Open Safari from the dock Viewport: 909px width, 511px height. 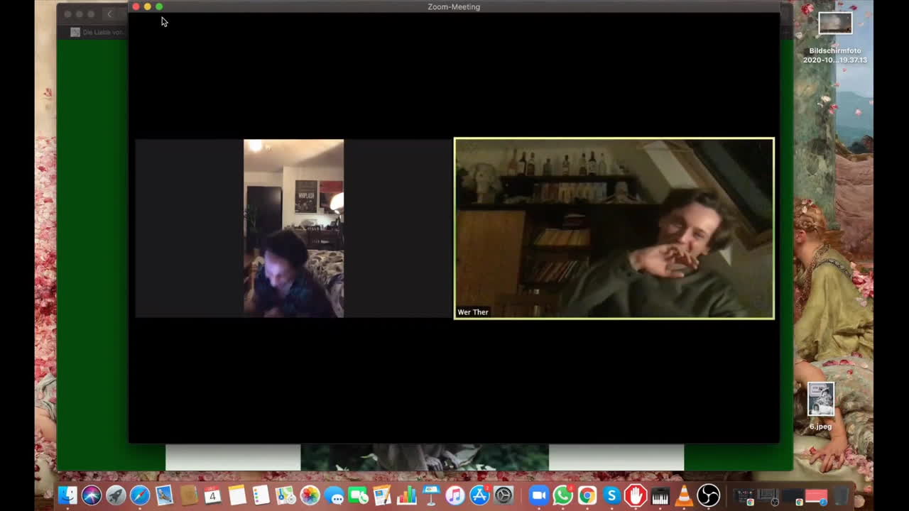[x=140, y=495]
